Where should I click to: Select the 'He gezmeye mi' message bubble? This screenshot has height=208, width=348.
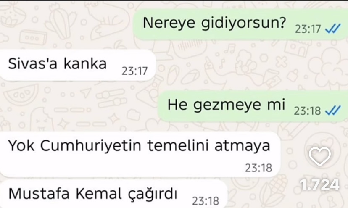(x=253, y=106)
